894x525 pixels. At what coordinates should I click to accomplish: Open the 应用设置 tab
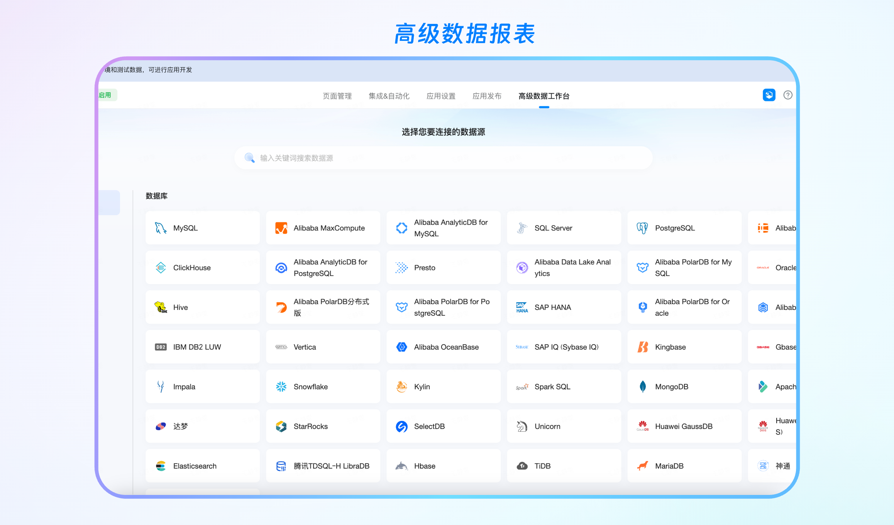441,96
